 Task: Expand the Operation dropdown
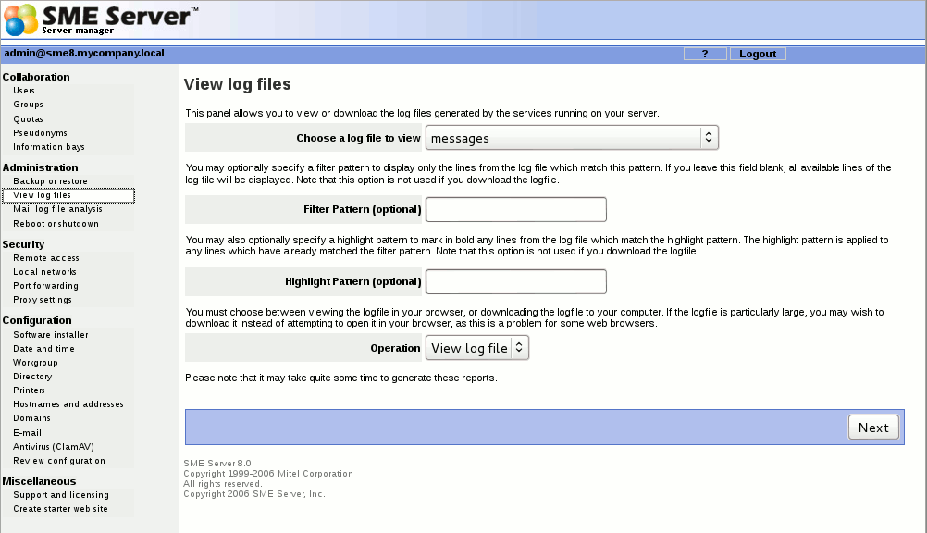pyautogui.click(x=477, y=348)
